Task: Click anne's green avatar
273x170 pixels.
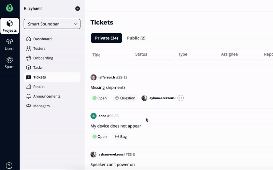Action: pyautogui.click(x=94, y=116)
